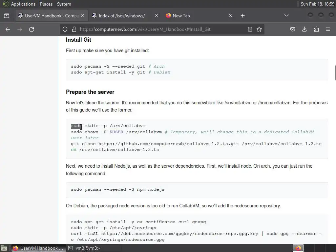Open the tracking protection shield icon

[65, 29]
